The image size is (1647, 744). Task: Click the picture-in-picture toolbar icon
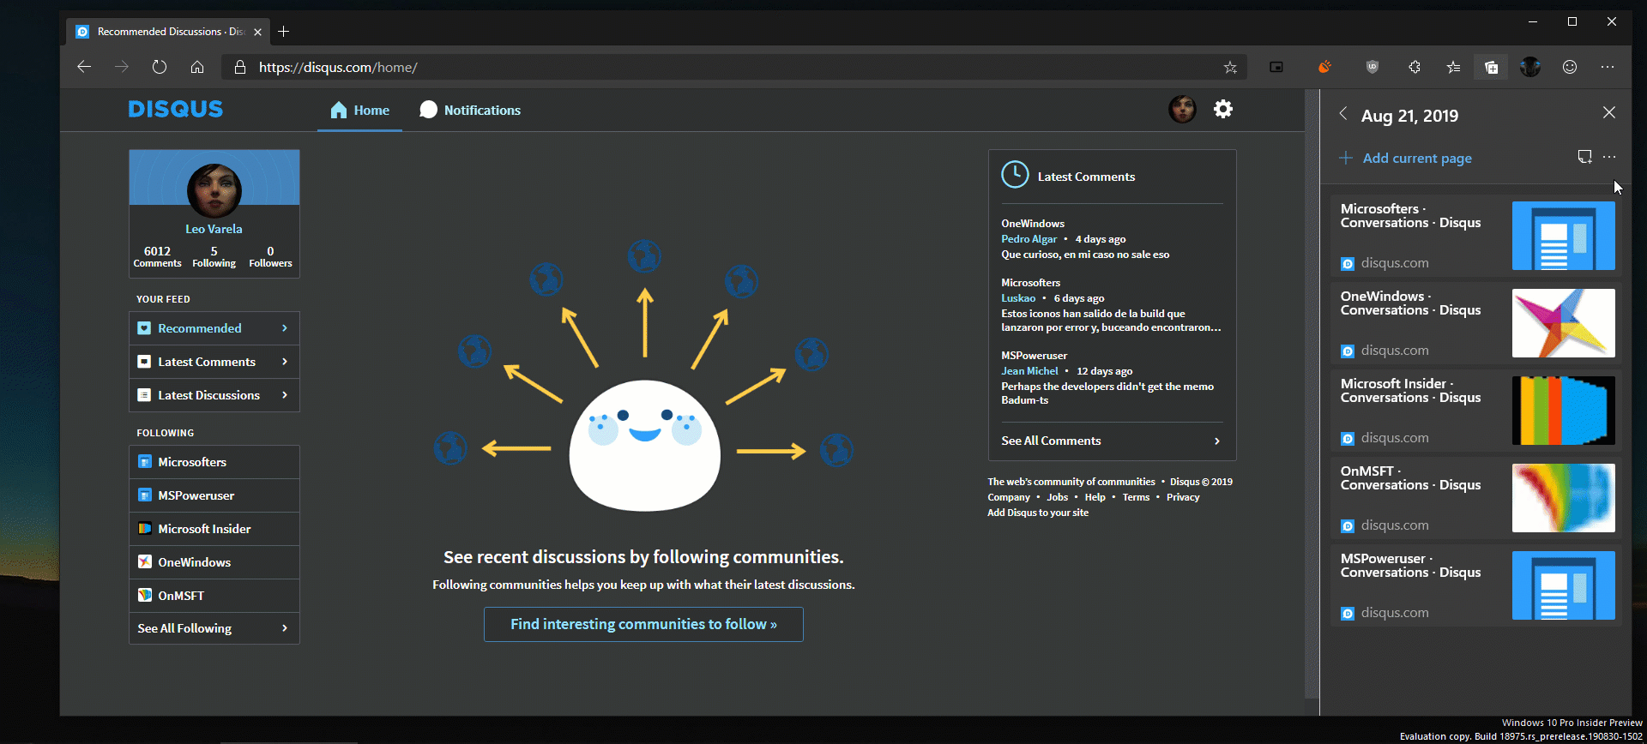click(x=1276, y=67)
